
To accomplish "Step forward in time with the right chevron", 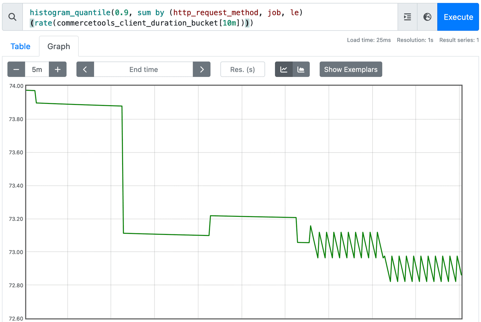I will (201, 69).
